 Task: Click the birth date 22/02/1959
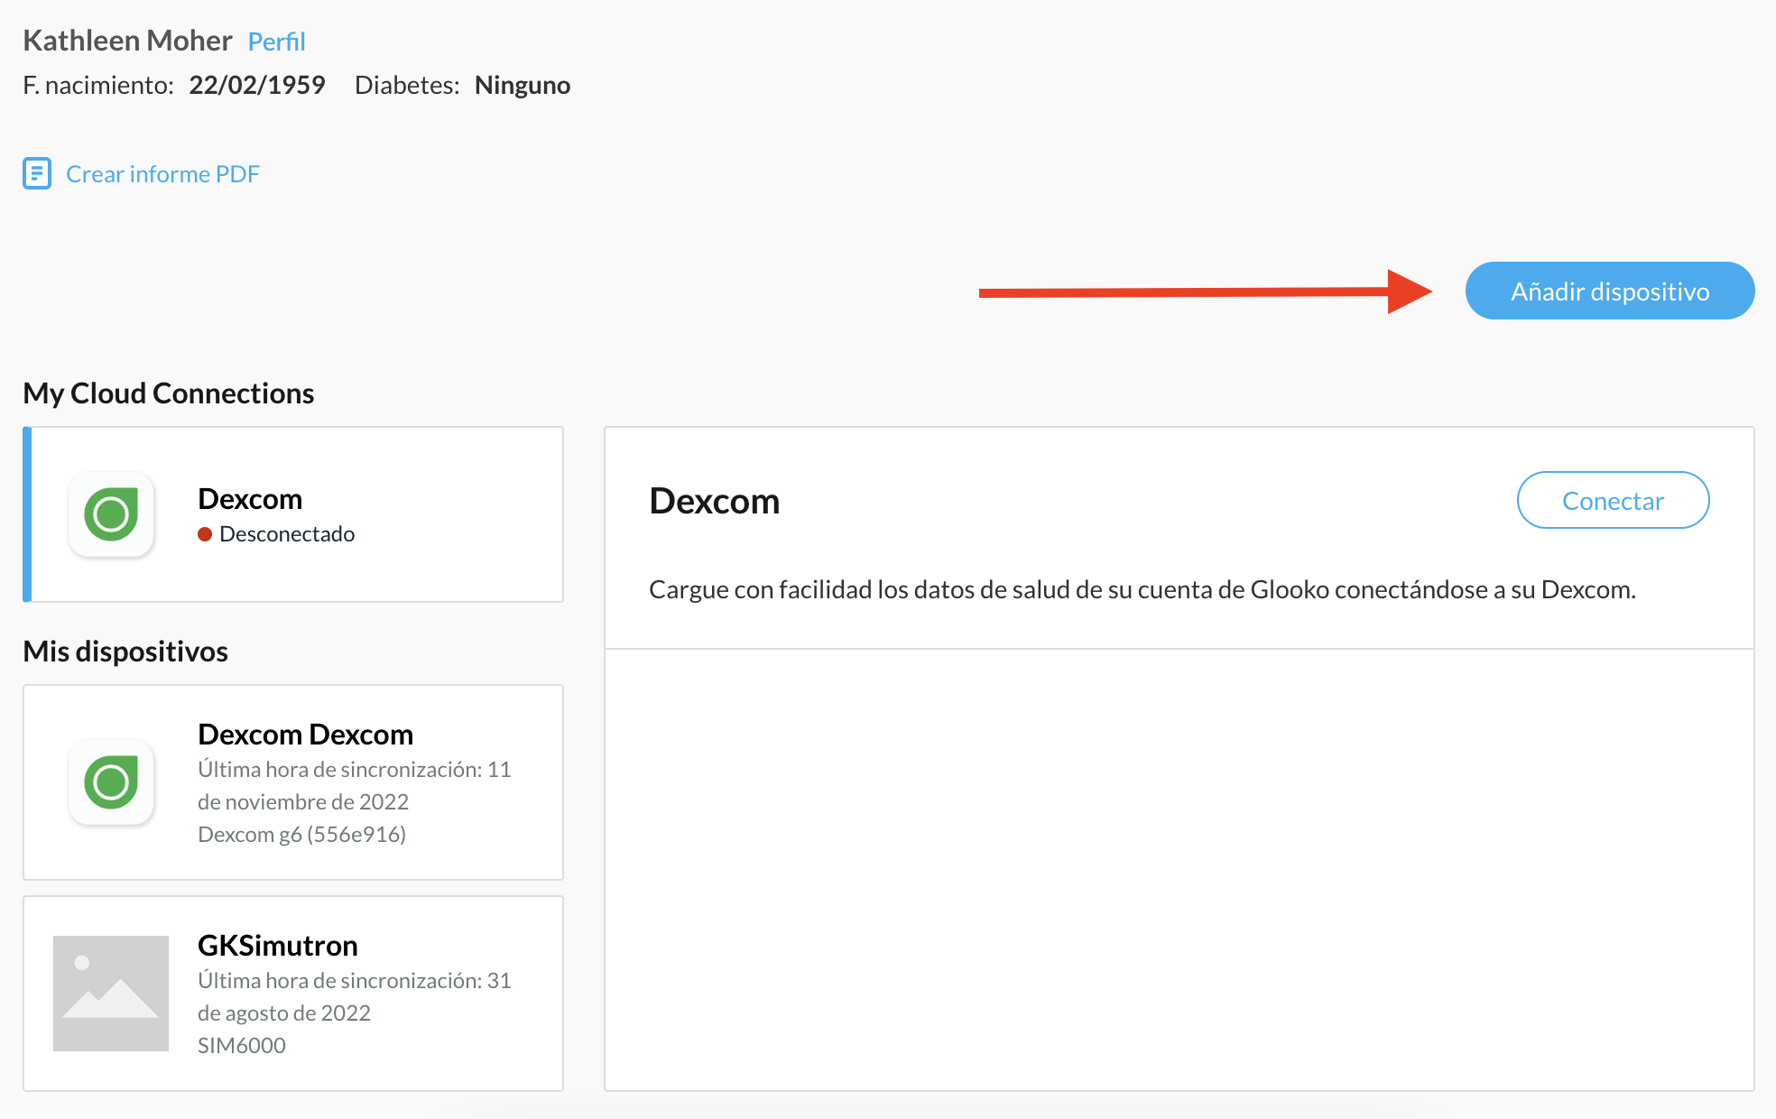pyautogui.click(x=257, y=85)
